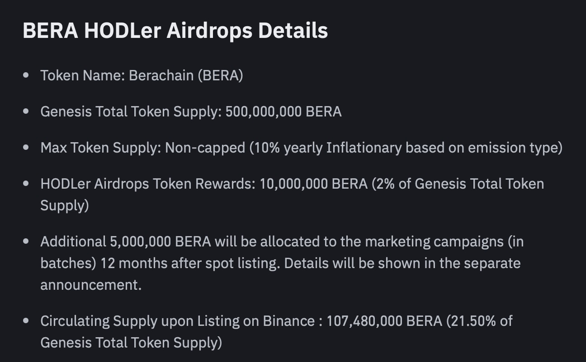The height and width of the screenshot is (362, 586).
Task: Click the bullet beside Genesis Total Token Supply
Action: [26, 111]
